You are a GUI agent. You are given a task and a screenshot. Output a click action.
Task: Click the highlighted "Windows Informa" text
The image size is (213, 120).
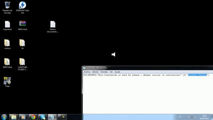pyautogui.click(x=197, y=75)
